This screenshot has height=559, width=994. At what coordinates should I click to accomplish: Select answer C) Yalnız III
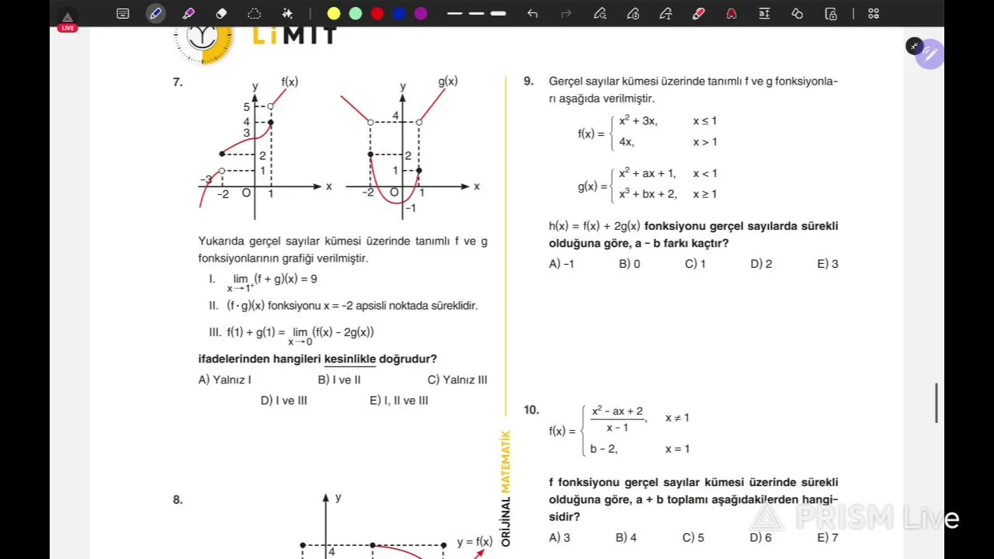click(x=457, y=380)
